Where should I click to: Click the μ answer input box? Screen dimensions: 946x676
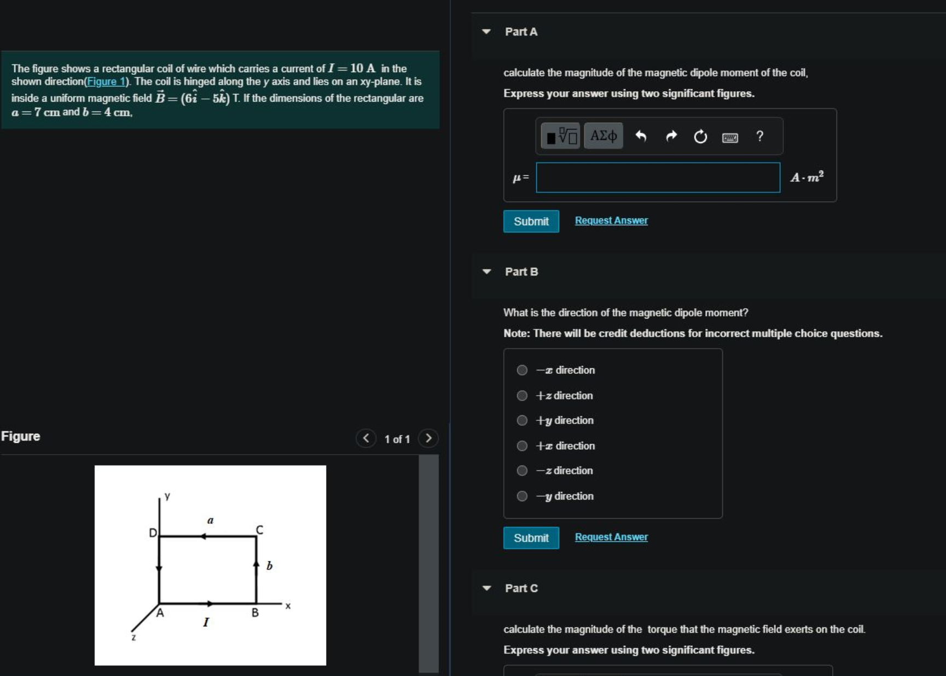click(x=657, y=177)
